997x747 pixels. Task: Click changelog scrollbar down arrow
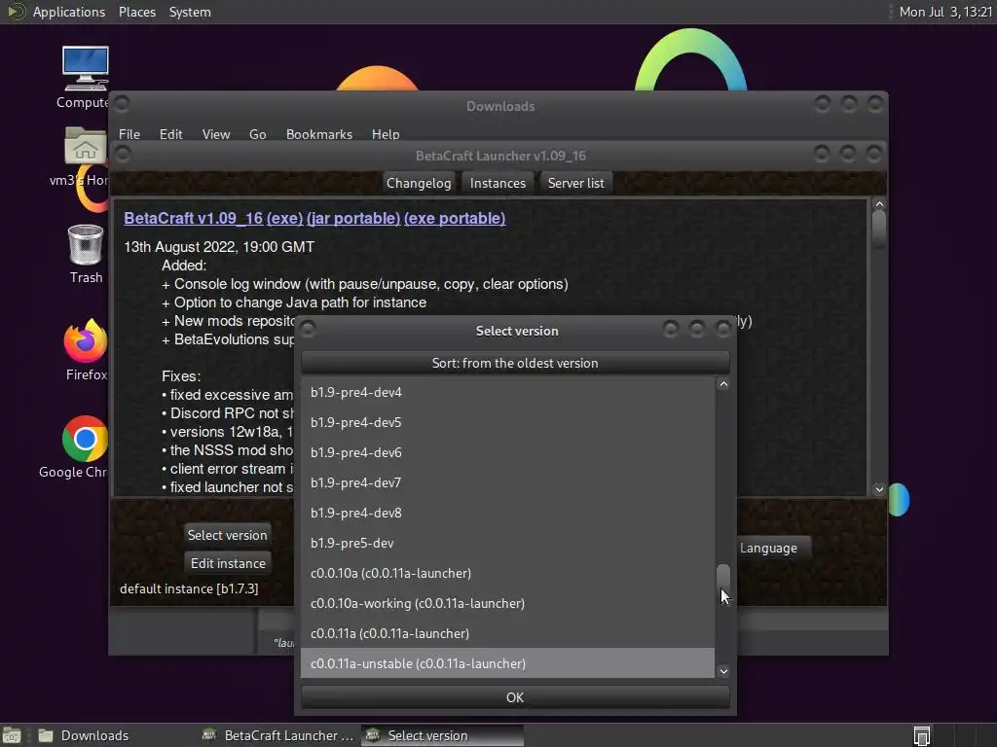pos(879,489)
